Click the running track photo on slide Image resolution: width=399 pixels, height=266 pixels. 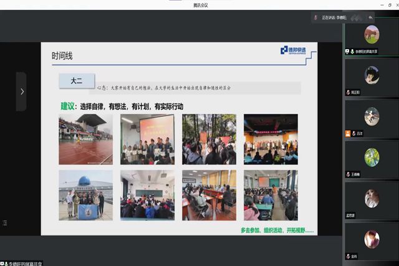tap(85, 139)
